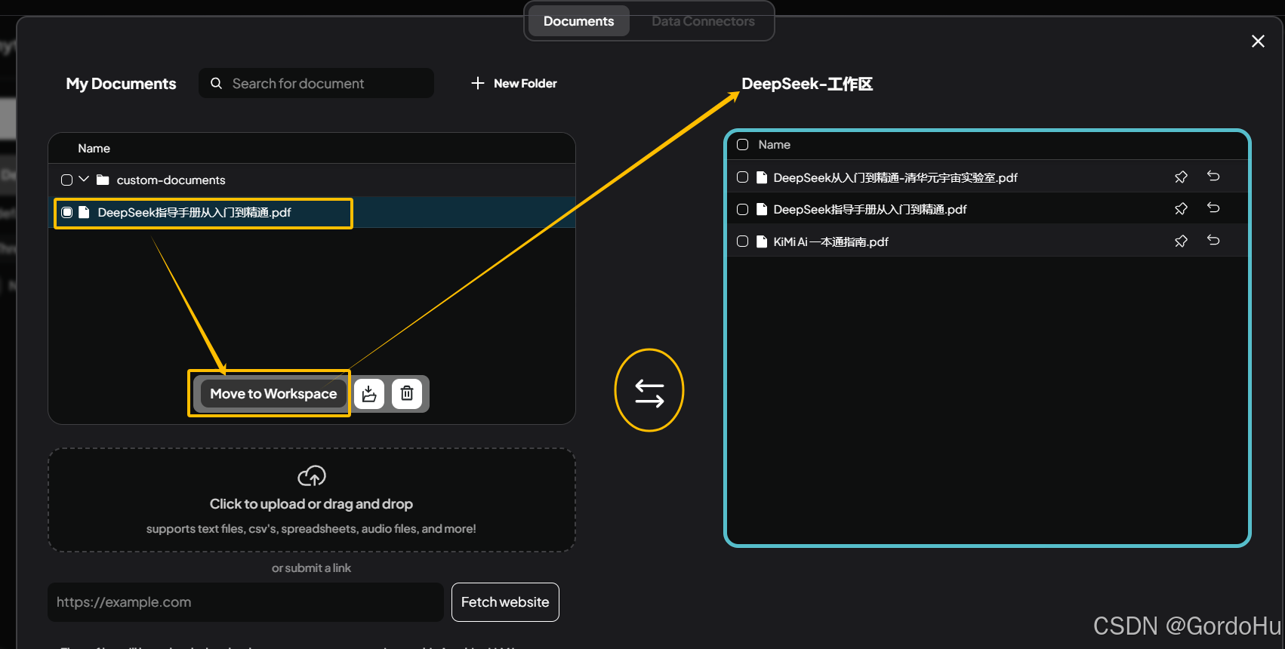Remove DeepSeek从入门到精通-清华元宇宙实验室.pdf from workspace
Viewport: 1285px width, 649px height.
click(1213, 176)
